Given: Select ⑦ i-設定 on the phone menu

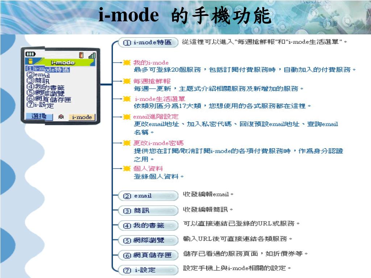Looking at the screenshot, I should tap(40, 105).
